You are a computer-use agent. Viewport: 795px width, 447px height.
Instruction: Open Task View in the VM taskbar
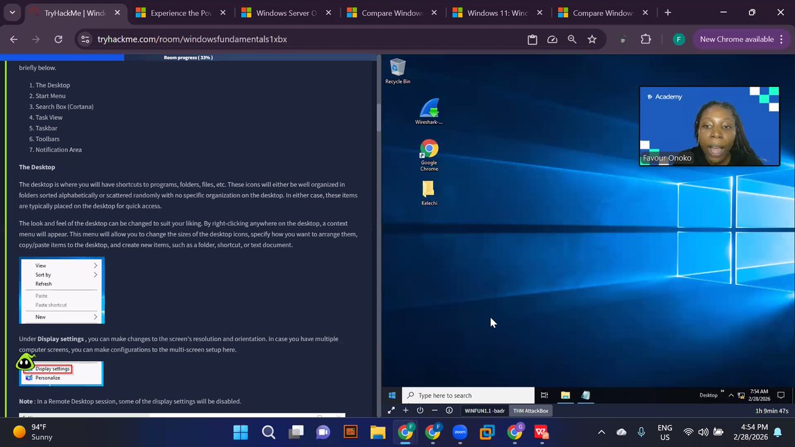(x=544, y=395)
